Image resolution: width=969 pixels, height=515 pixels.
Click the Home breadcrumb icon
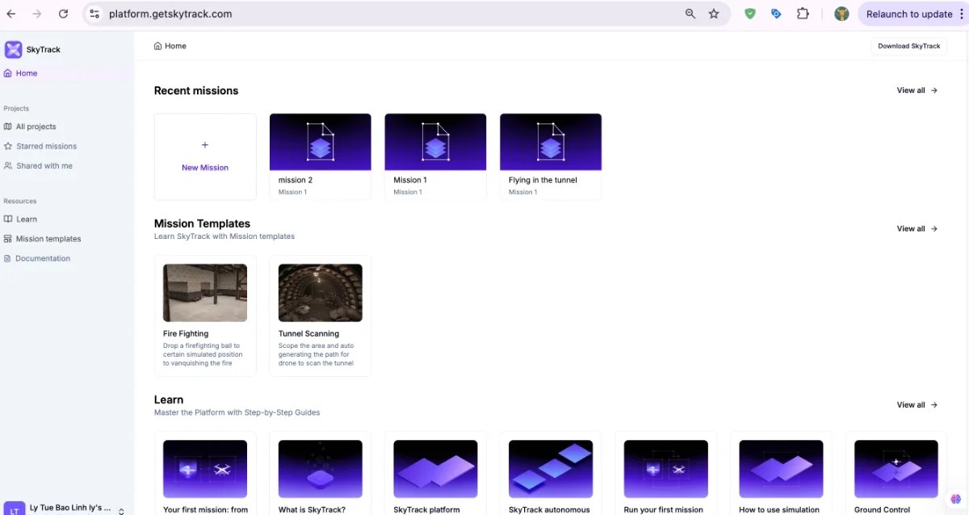tap(157, 46)
